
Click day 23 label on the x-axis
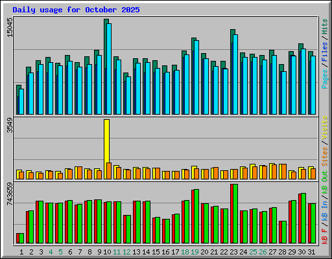233,252
